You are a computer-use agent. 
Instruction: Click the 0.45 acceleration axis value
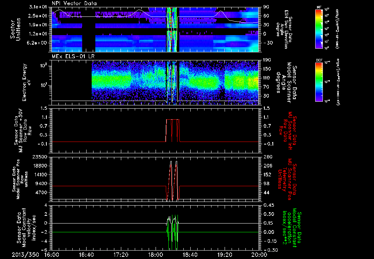pos(268,205)
